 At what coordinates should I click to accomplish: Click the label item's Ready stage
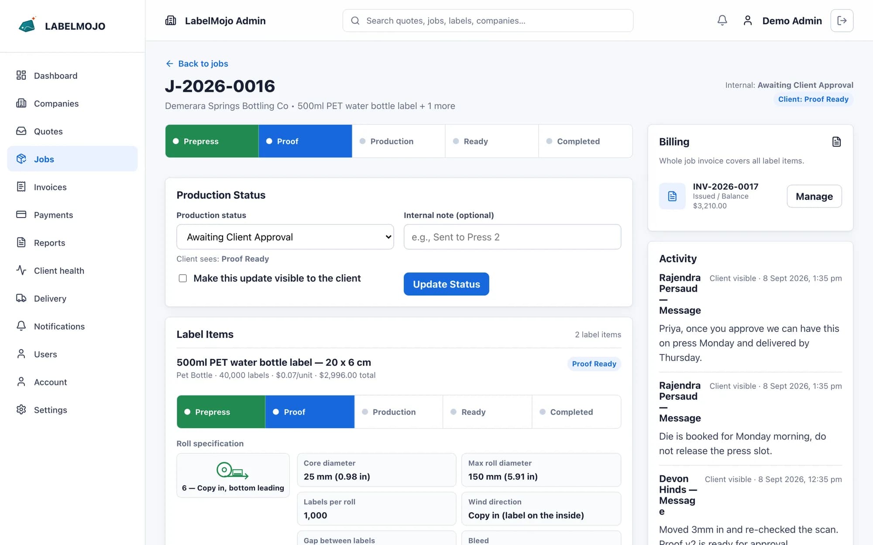tap(487, 412)
